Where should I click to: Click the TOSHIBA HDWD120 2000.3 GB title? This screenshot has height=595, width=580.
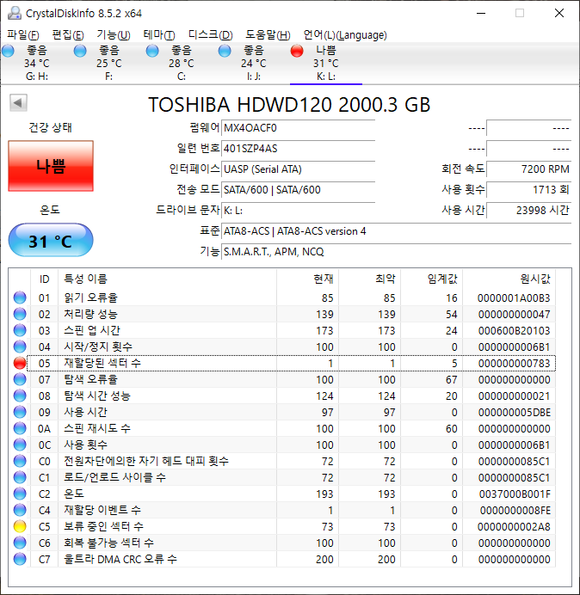(x=289, y=104)
